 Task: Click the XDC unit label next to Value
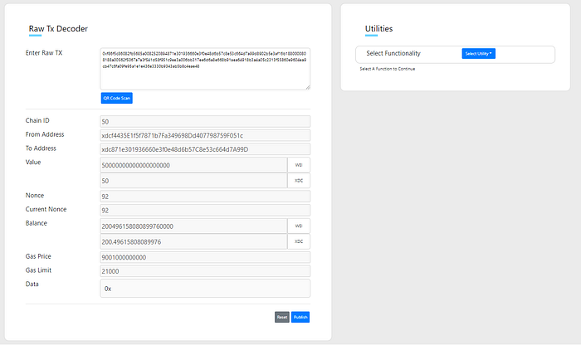[x=299, y=181]
